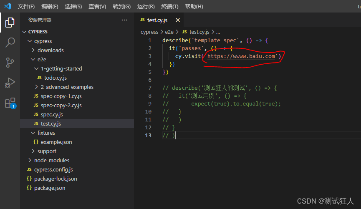Screen dimensions: 361x209
Task: Open the 查看(V) menu
Action: coord(97,6)
